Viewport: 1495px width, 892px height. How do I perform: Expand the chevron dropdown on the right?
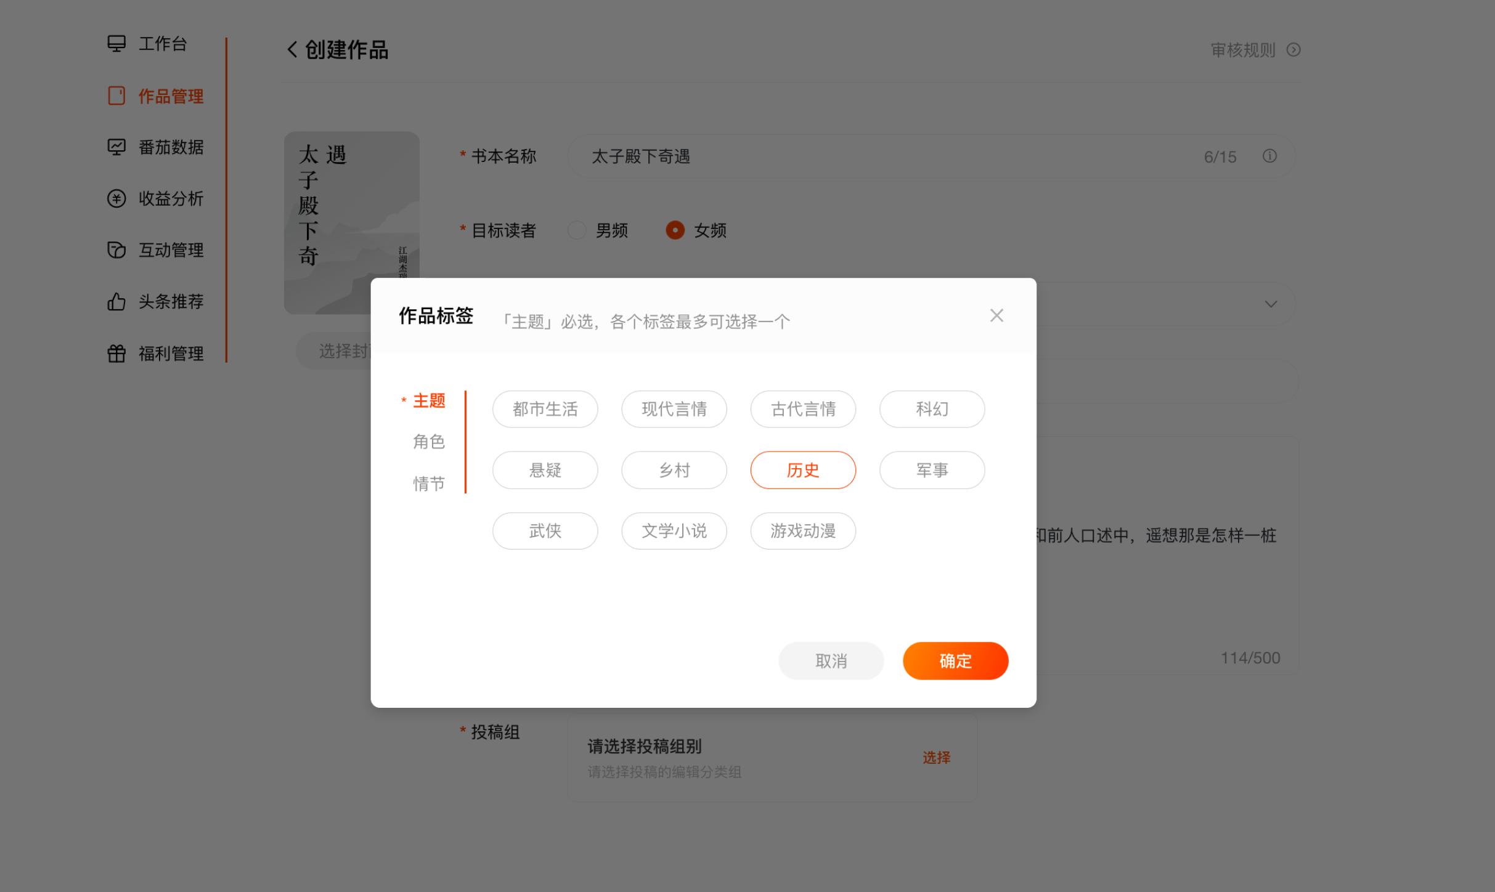1270,304
